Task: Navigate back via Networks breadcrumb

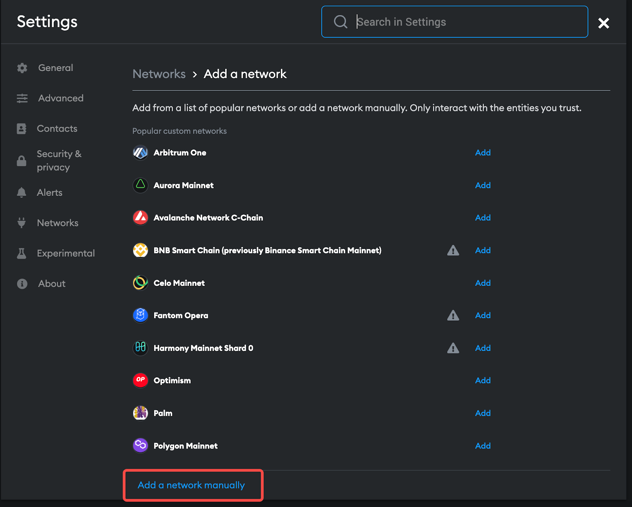Action: [x=159, y=74]
